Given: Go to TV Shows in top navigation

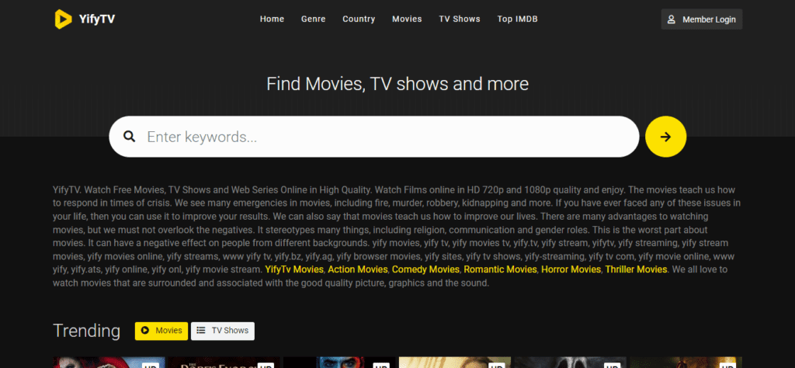Looking at the screenshot, I should coord(460,19).
